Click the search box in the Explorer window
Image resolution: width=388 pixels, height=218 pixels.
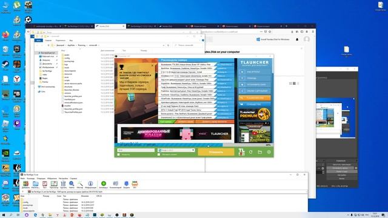(187, 45)
